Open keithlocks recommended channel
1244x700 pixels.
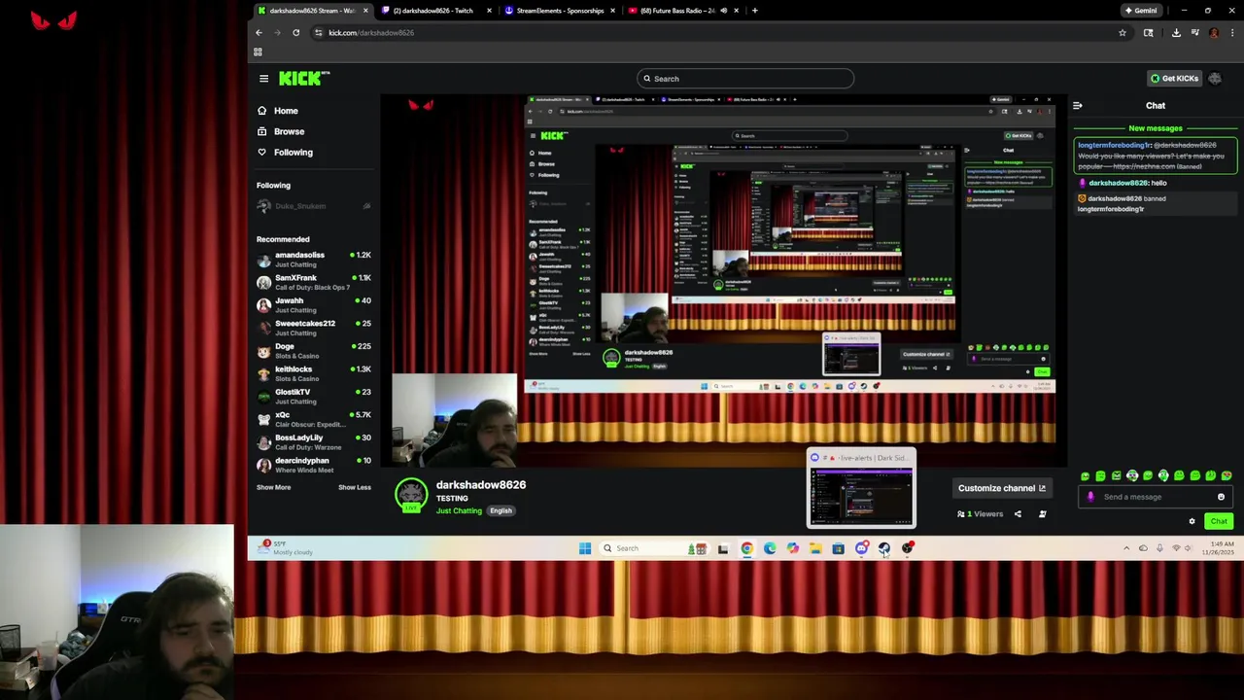pyautogui.click(x=314, y=373)
